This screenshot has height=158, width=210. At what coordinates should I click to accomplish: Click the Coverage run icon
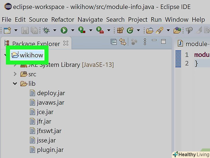pyautogui.click(x=82, y=30)
